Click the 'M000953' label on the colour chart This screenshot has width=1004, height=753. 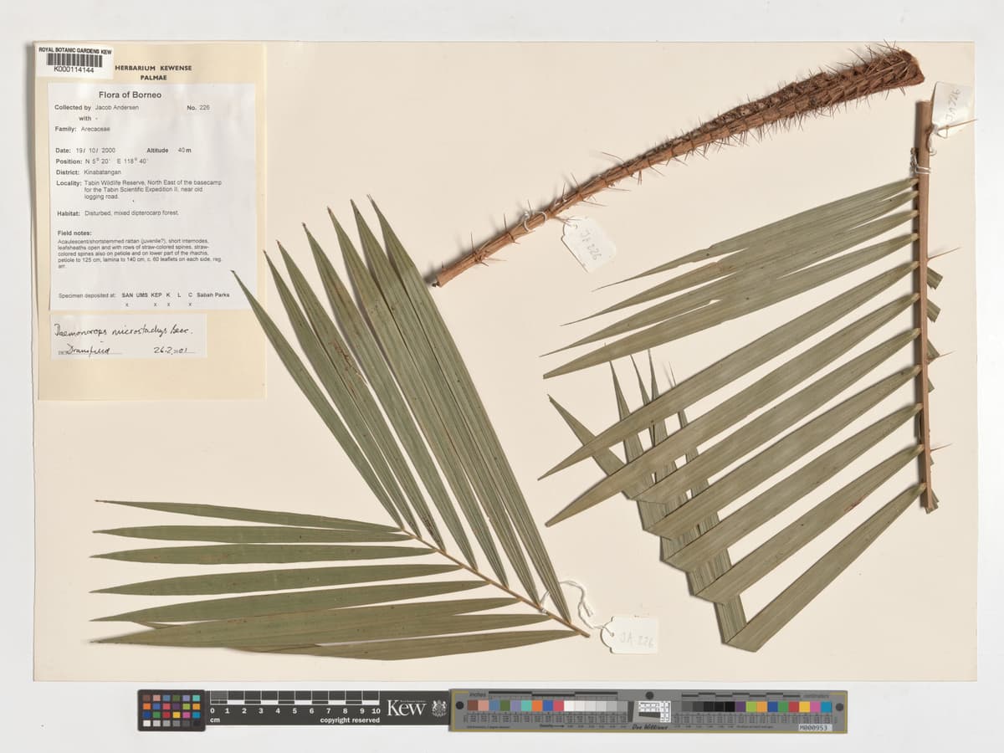tap(814, 728)
